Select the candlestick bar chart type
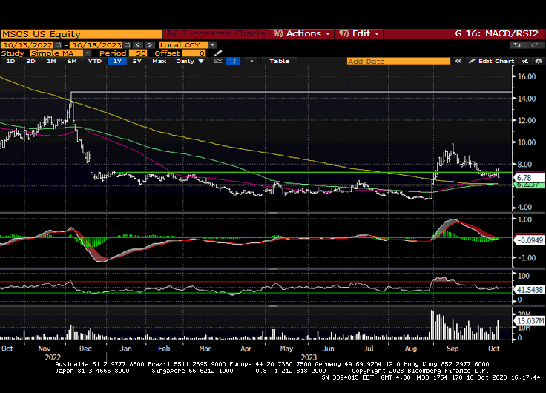 click(x=233, y=61)
